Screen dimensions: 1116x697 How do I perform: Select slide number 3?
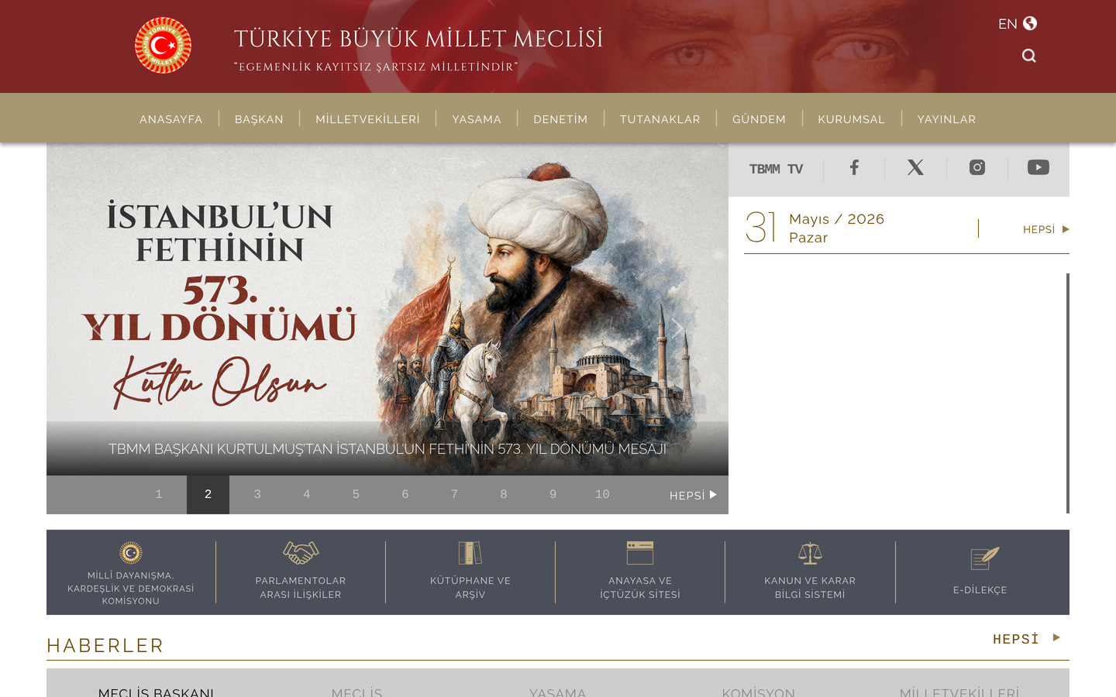tap(257, 495)
